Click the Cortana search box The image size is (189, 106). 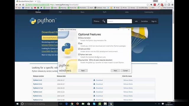39,104
